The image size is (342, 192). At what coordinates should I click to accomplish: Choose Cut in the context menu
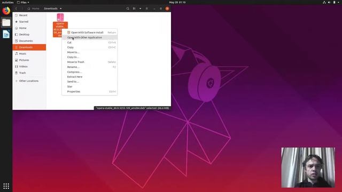[90, 43]
